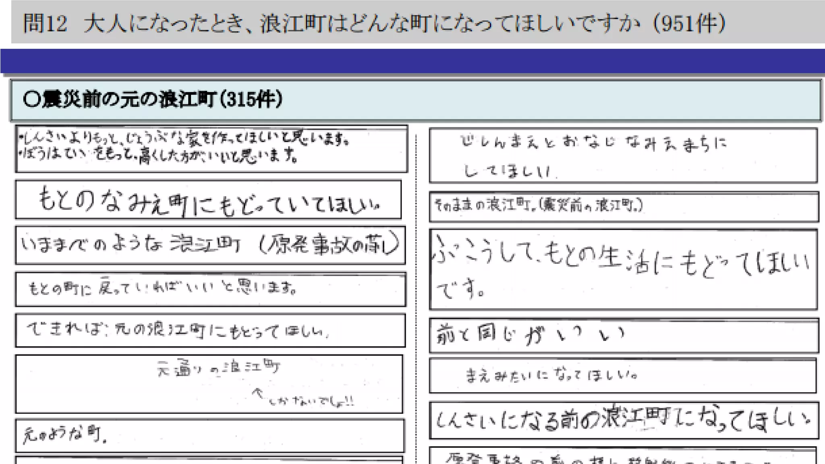825x464 pixels.
Task: Click the 元のような町 response box
Action: pyautogui.click(x=209, y=435)
